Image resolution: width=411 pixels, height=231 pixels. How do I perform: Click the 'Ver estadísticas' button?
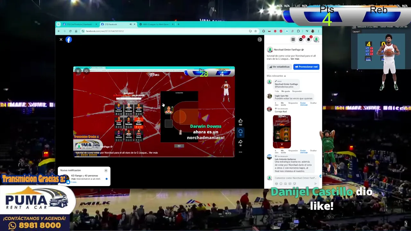(279, 67)
